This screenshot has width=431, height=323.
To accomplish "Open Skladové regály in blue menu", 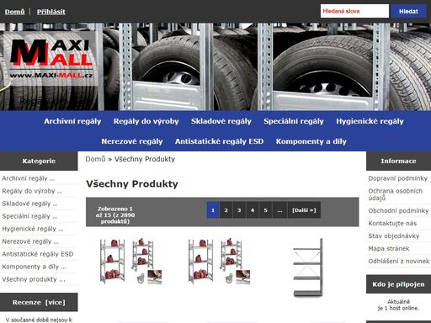I will [221, 121].
